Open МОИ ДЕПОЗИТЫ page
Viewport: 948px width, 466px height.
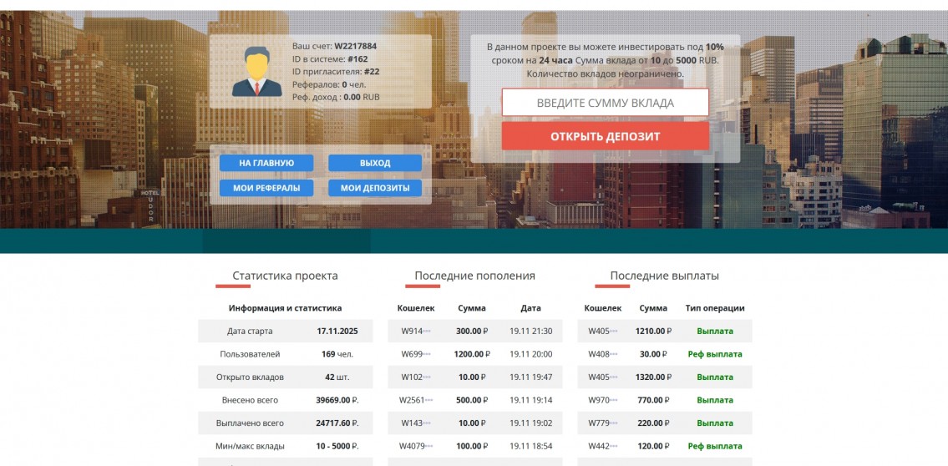point(375,188)
